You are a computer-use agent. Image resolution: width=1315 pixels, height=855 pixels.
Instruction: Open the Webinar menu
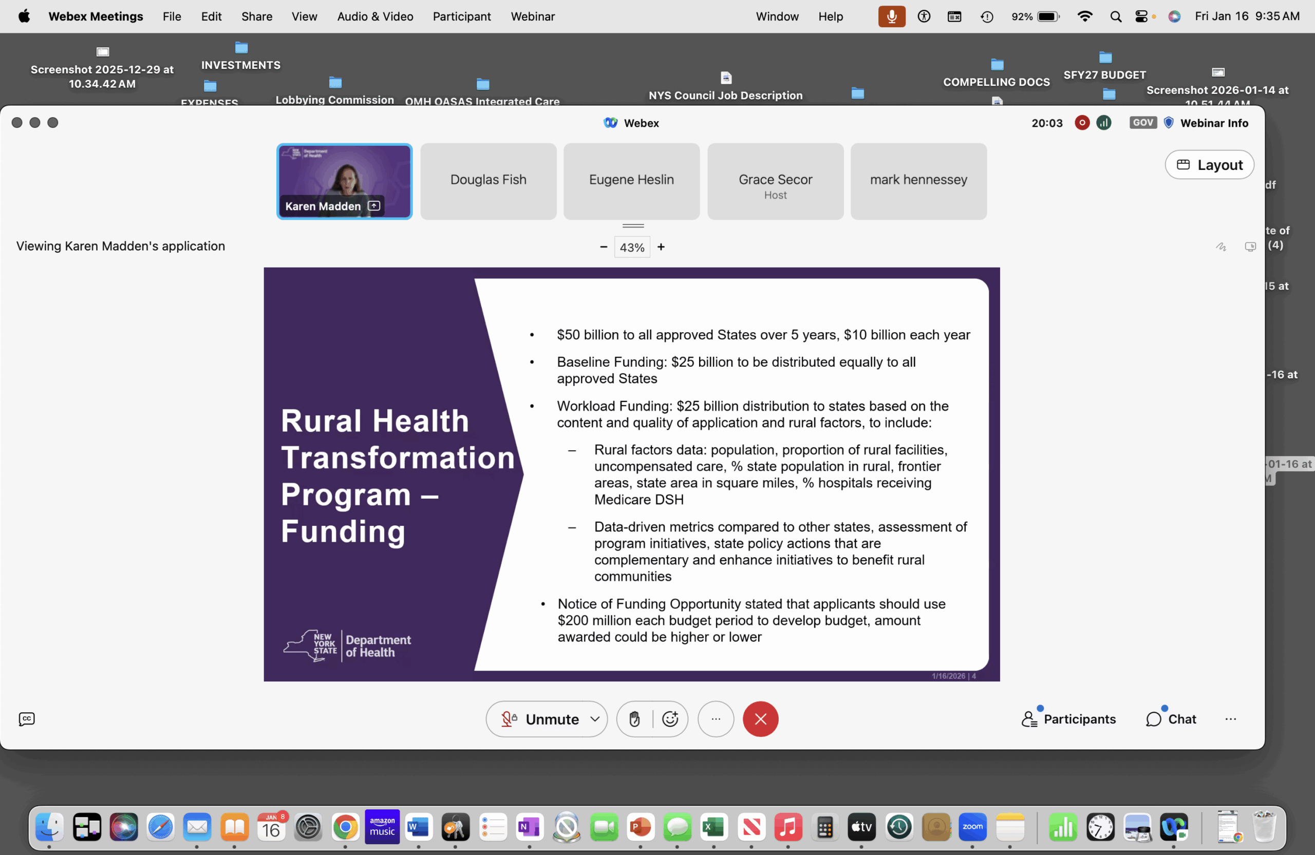tap(532, 16)
